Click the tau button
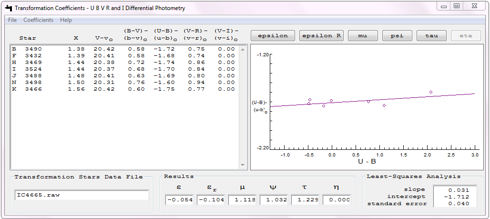 pyautogui.click(x=431, y=36)
